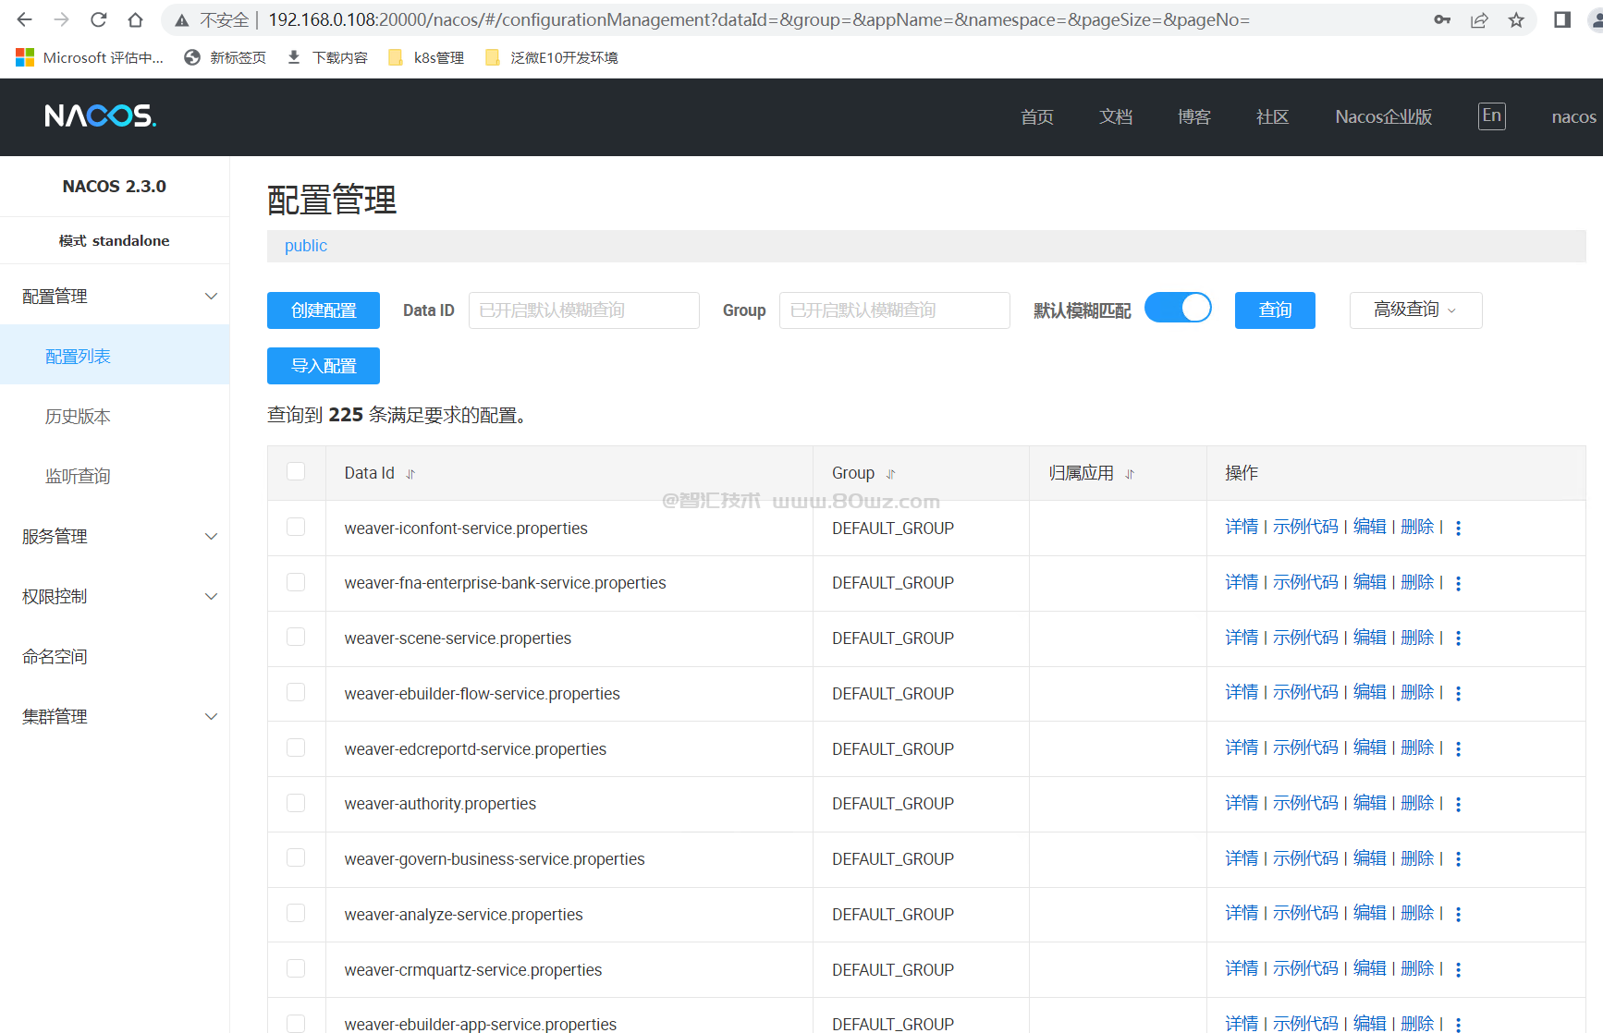Viewport: 1603px width, 1033px height.
Task: Click the Data Id column sort icon
Action: pyautogui.click(x=410, y=474)
